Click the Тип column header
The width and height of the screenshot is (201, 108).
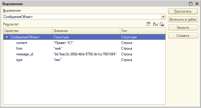click(x=143, y=31)
